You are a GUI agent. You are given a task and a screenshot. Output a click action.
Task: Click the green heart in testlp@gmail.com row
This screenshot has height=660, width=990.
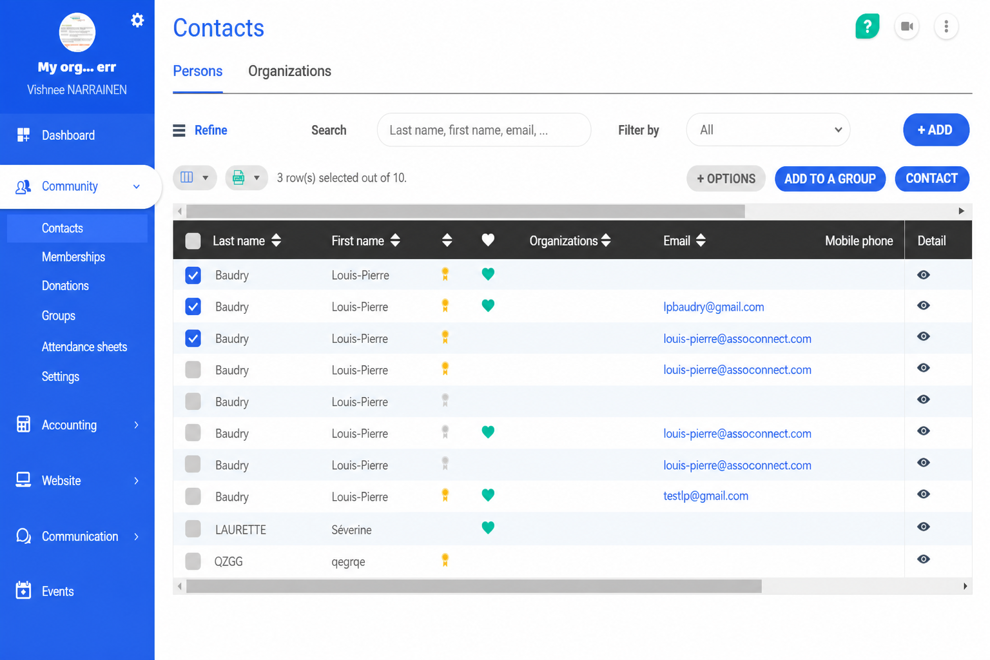click(488, 495)
